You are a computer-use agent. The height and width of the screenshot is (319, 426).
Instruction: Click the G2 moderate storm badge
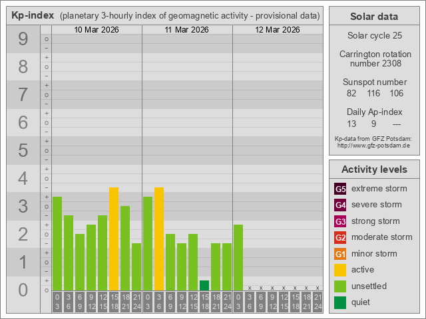coord(340,237)
